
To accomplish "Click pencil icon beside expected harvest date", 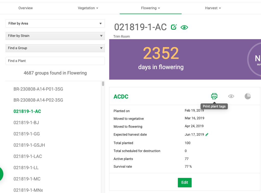I will [207, 135].
